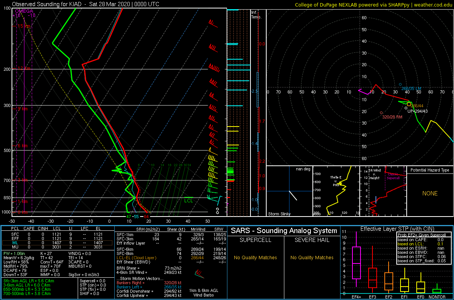The width and height of the screenshot is (454, 300).
Task: Click the 'Supercell = 0.0' composite value
Action: 93,281
